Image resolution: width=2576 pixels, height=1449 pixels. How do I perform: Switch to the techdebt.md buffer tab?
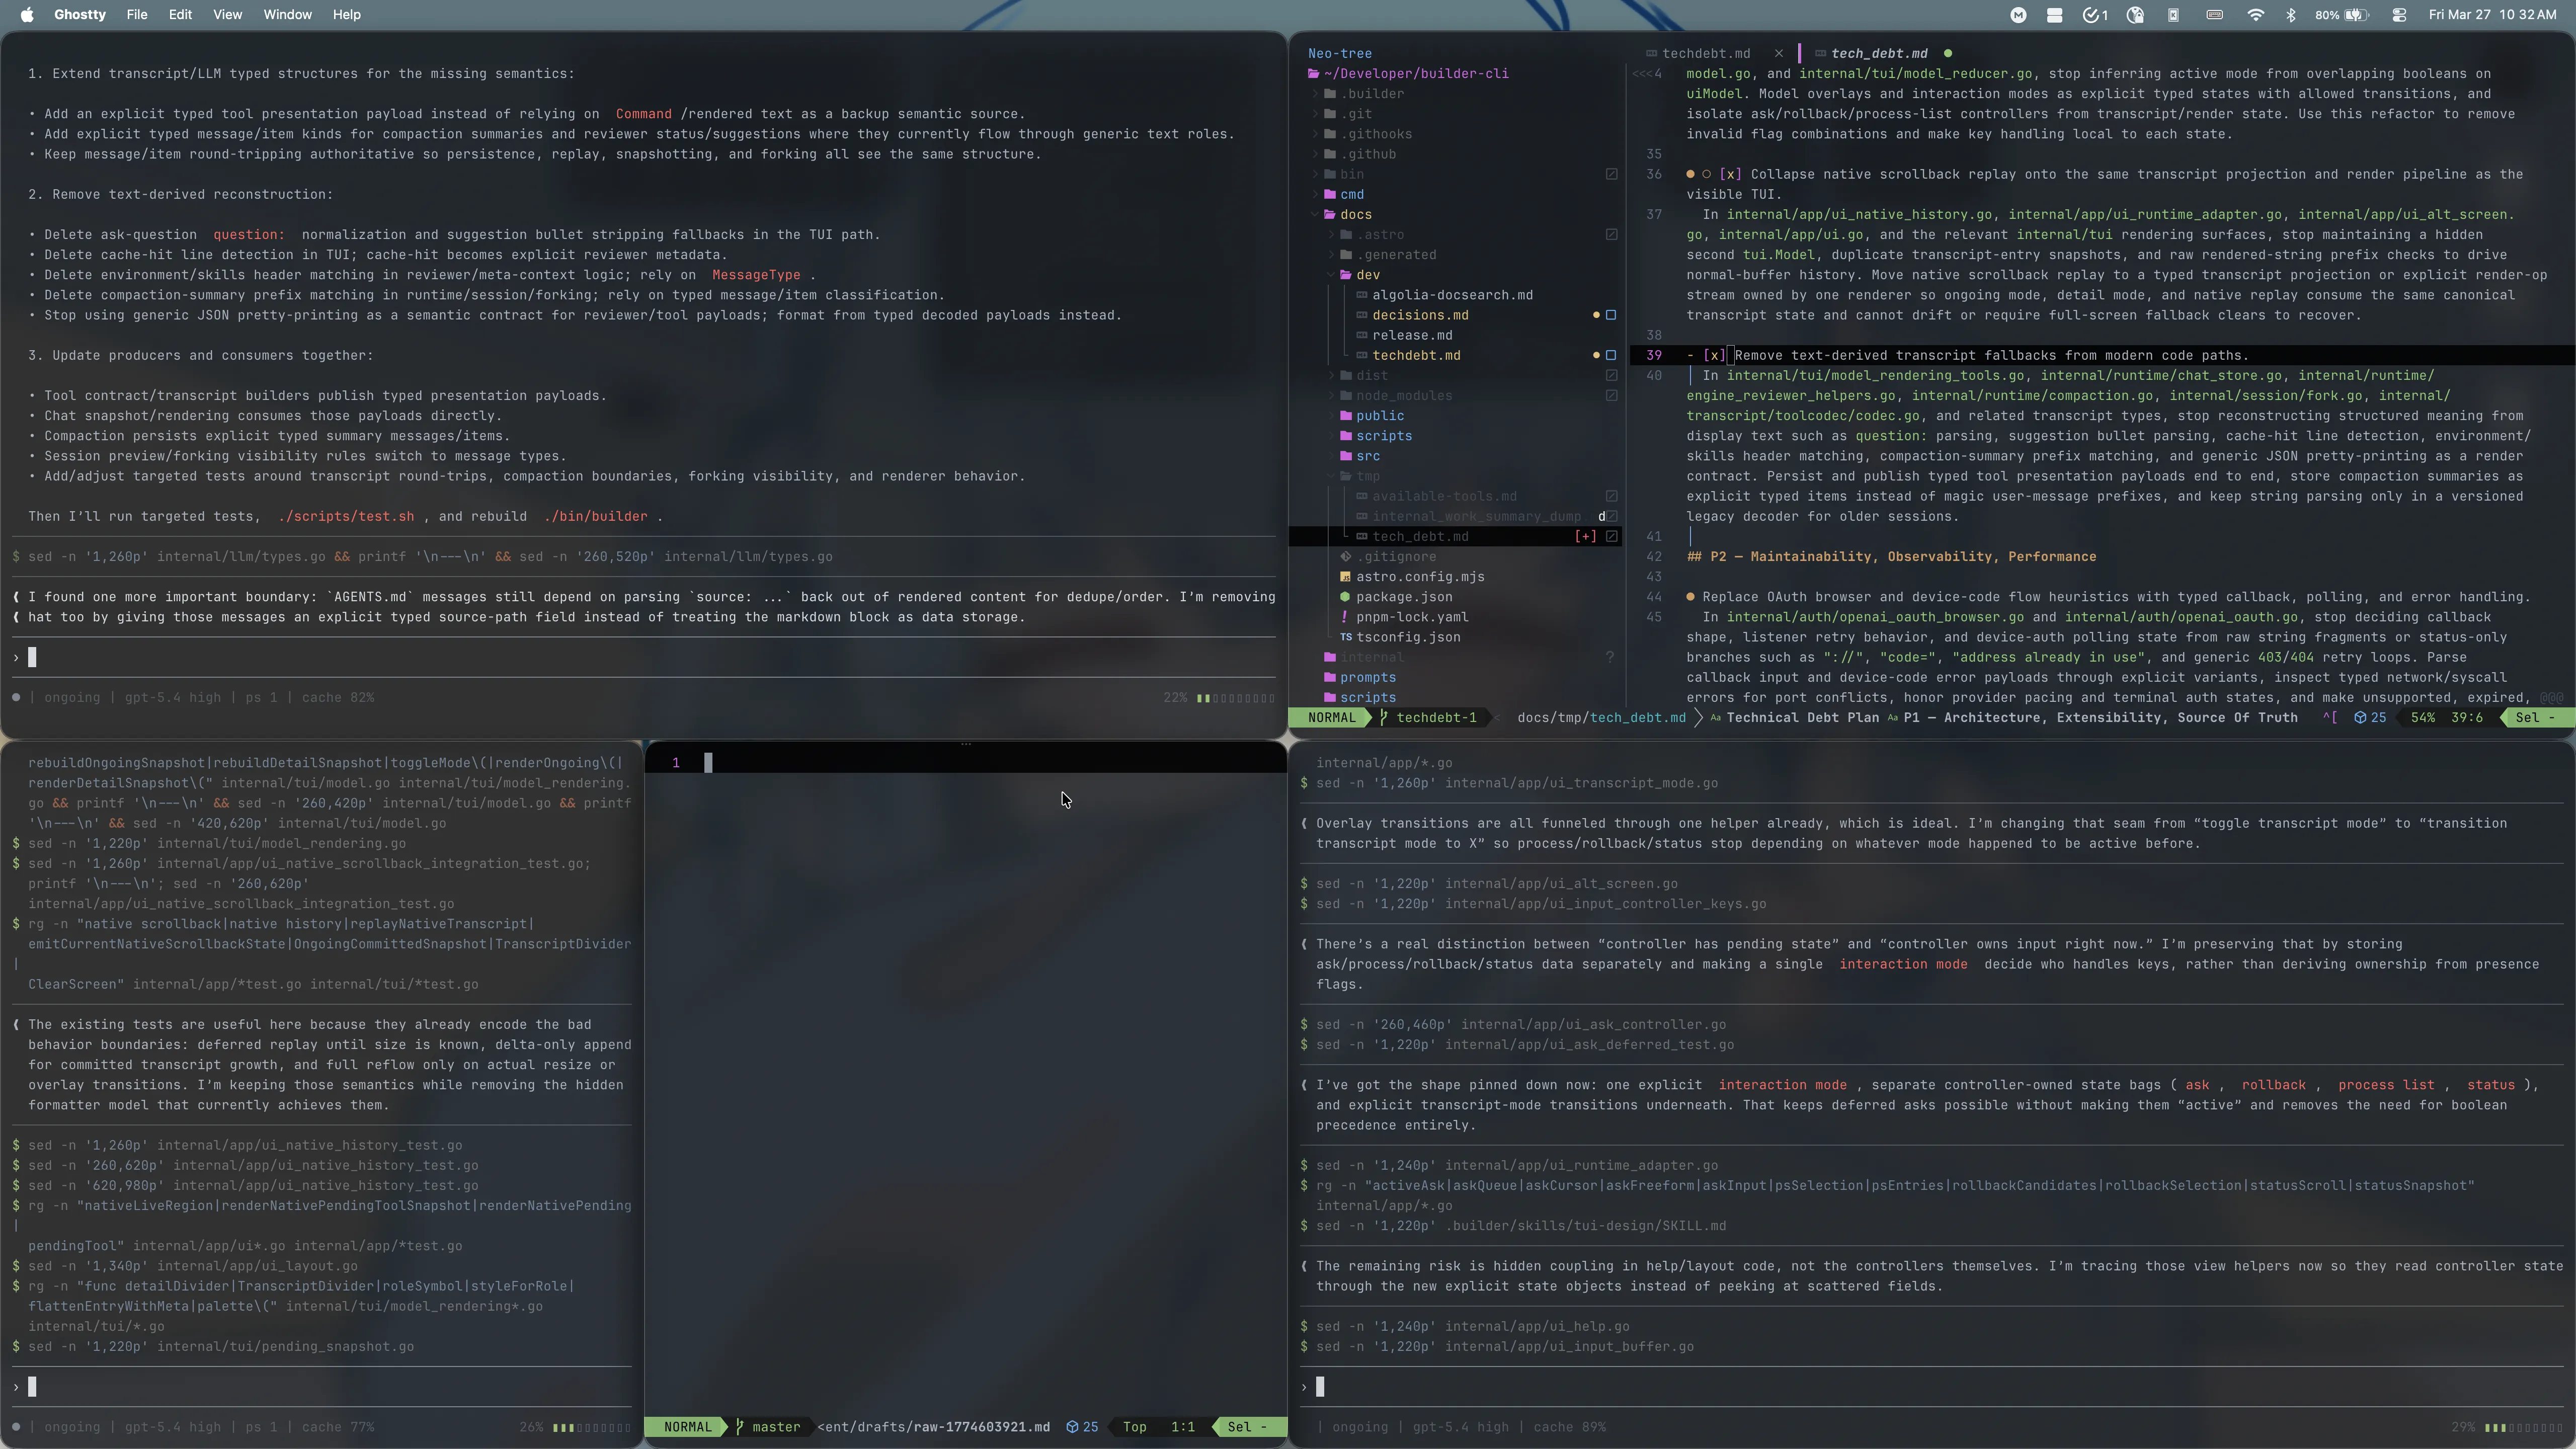pos(1706,53)
